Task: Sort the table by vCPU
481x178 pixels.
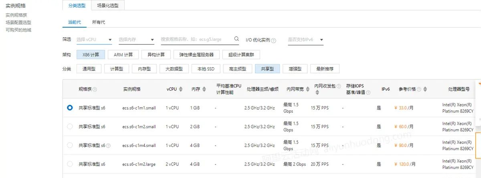Action: click(181, 89)
